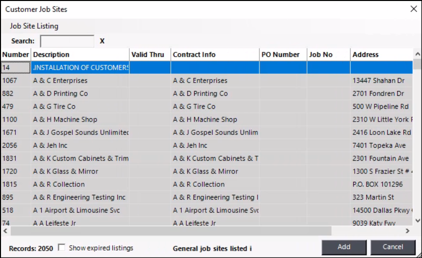Close the Customer Job Sites dialog

point(414,9)
